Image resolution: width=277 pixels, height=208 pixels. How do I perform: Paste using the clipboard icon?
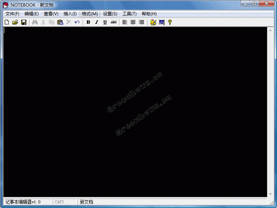[x=60, y=22]
